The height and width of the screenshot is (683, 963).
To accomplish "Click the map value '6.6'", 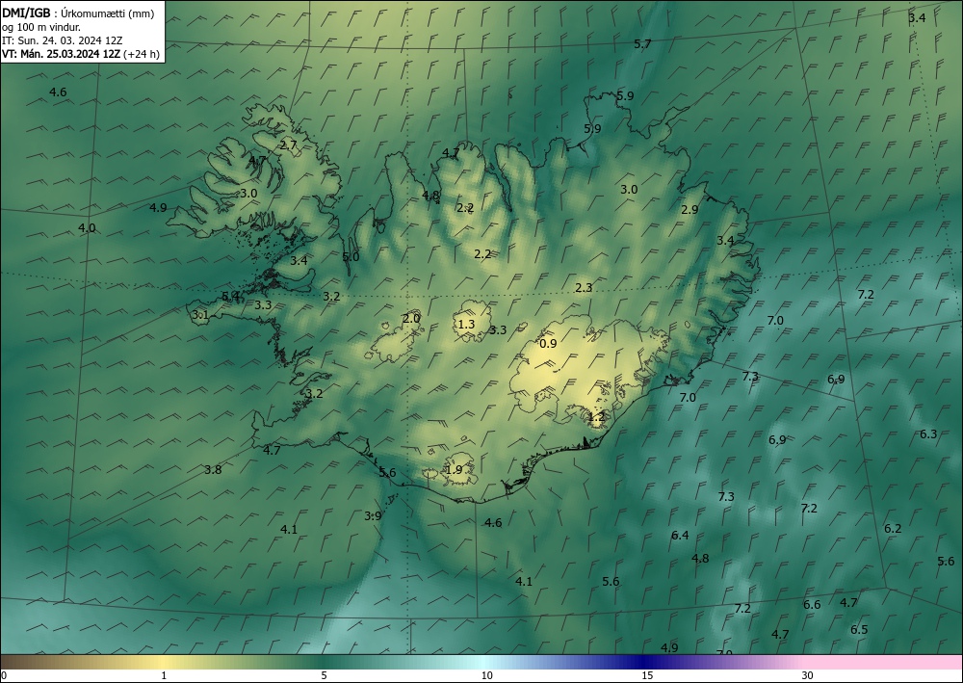I will coord(812,605).
